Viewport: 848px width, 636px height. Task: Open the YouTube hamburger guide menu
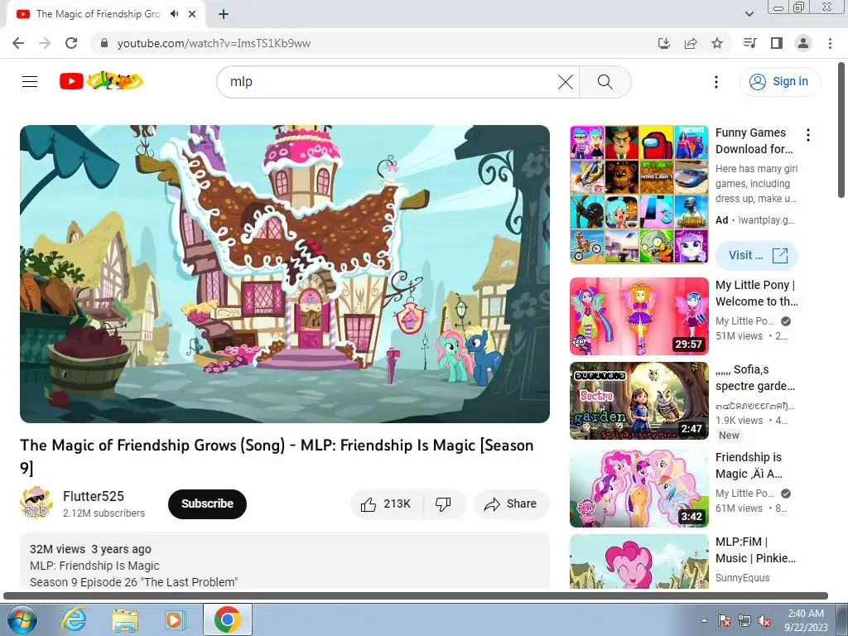click(x=30, y=82)
